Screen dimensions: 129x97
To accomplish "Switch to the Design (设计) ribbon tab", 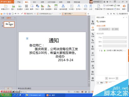I will 34,2.
